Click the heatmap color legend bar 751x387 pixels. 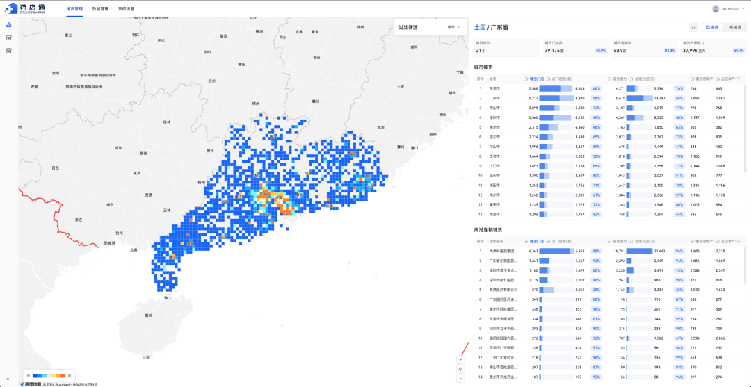(50, 375)
